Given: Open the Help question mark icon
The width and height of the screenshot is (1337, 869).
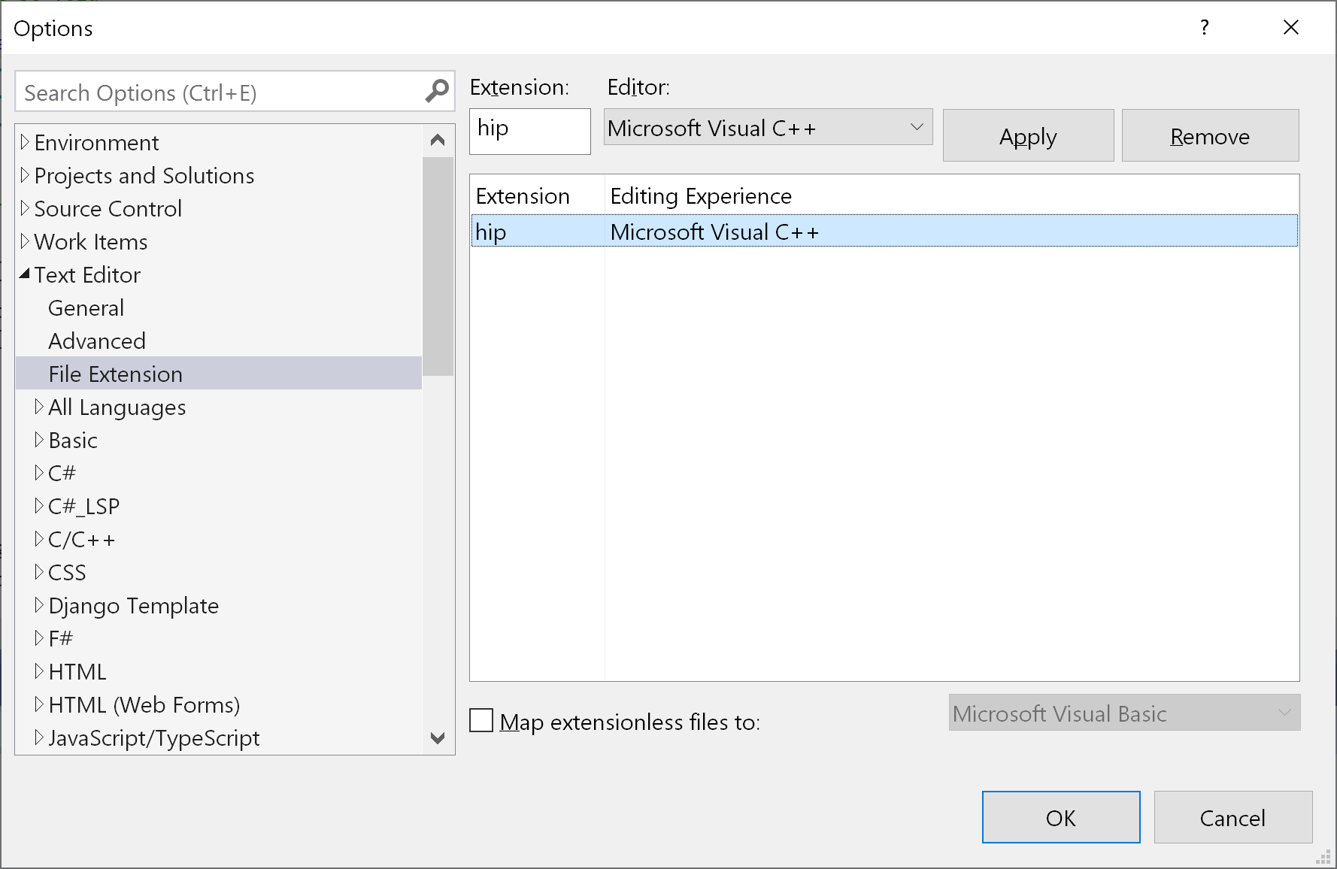Looking at the screenshot, I should coord(1205,27).
